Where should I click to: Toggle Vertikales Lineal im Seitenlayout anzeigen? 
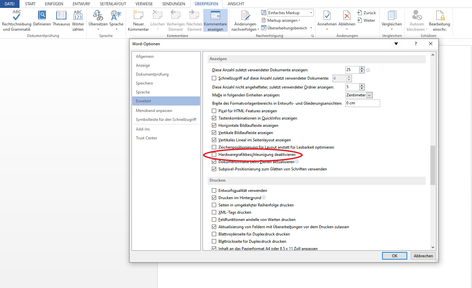214,140
